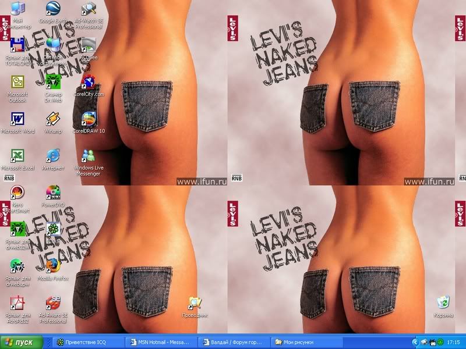
Task: Launch CorelDRAW 10 shortcut
Action: (89, 119)
